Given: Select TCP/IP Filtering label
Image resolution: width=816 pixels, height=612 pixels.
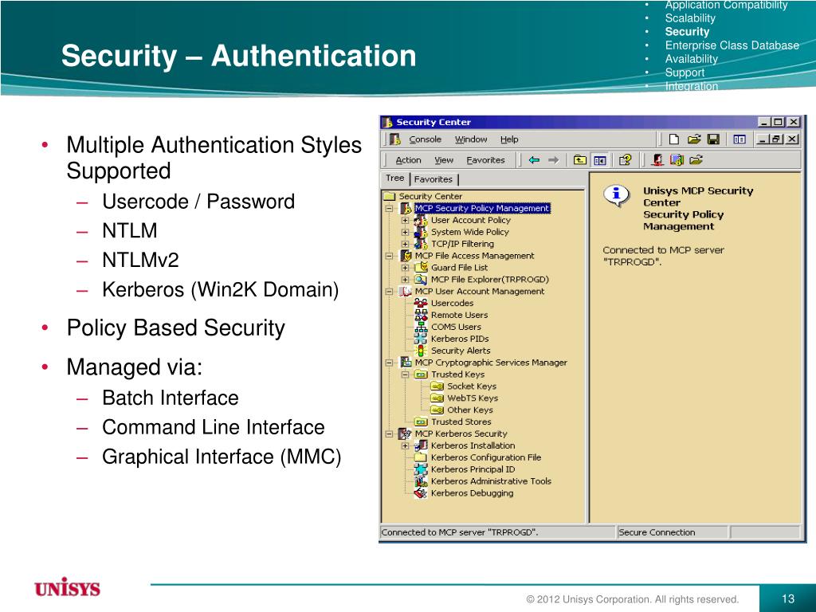Looking at the screenshot, I should tap(462, 244).
